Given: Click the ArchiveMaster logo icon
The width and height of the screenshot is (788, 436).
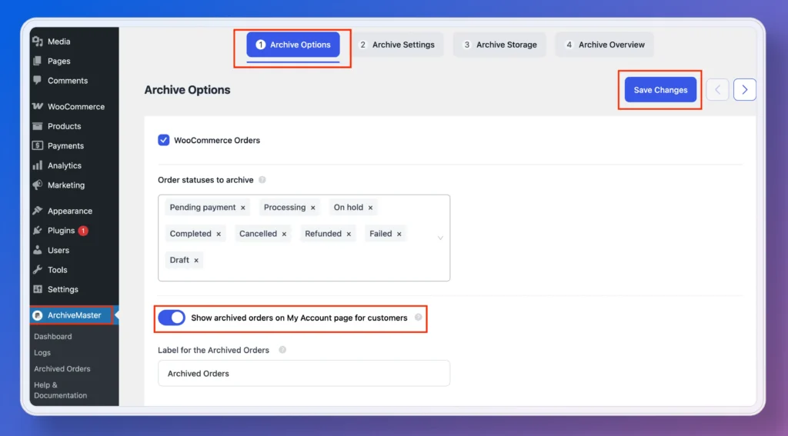Looking at the screenshot, I should tap(38, 315).
